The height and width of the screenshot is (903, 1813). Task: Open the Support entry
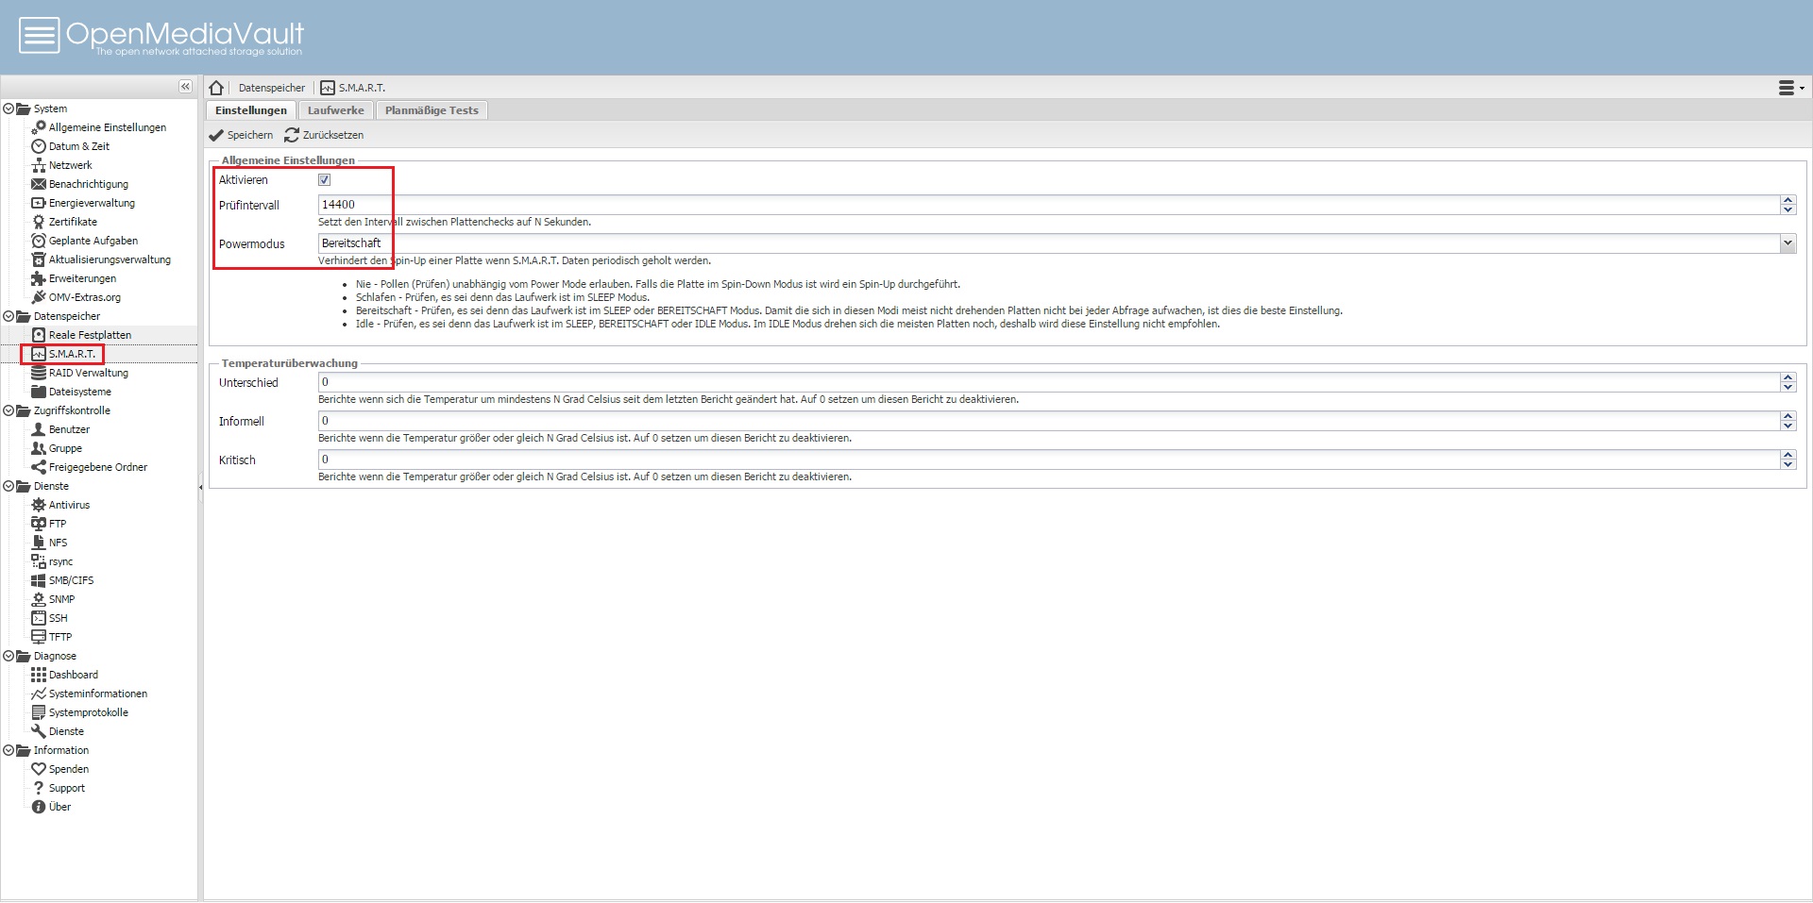point(67,788)
